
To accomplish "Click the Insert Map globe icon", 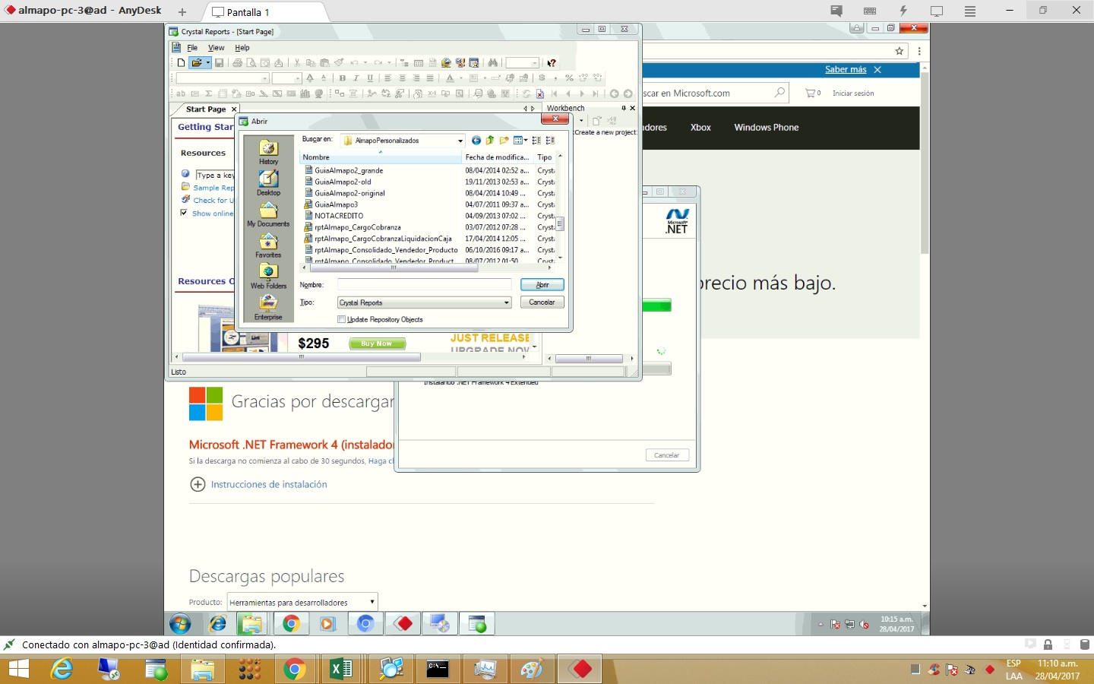I will 319,94.
